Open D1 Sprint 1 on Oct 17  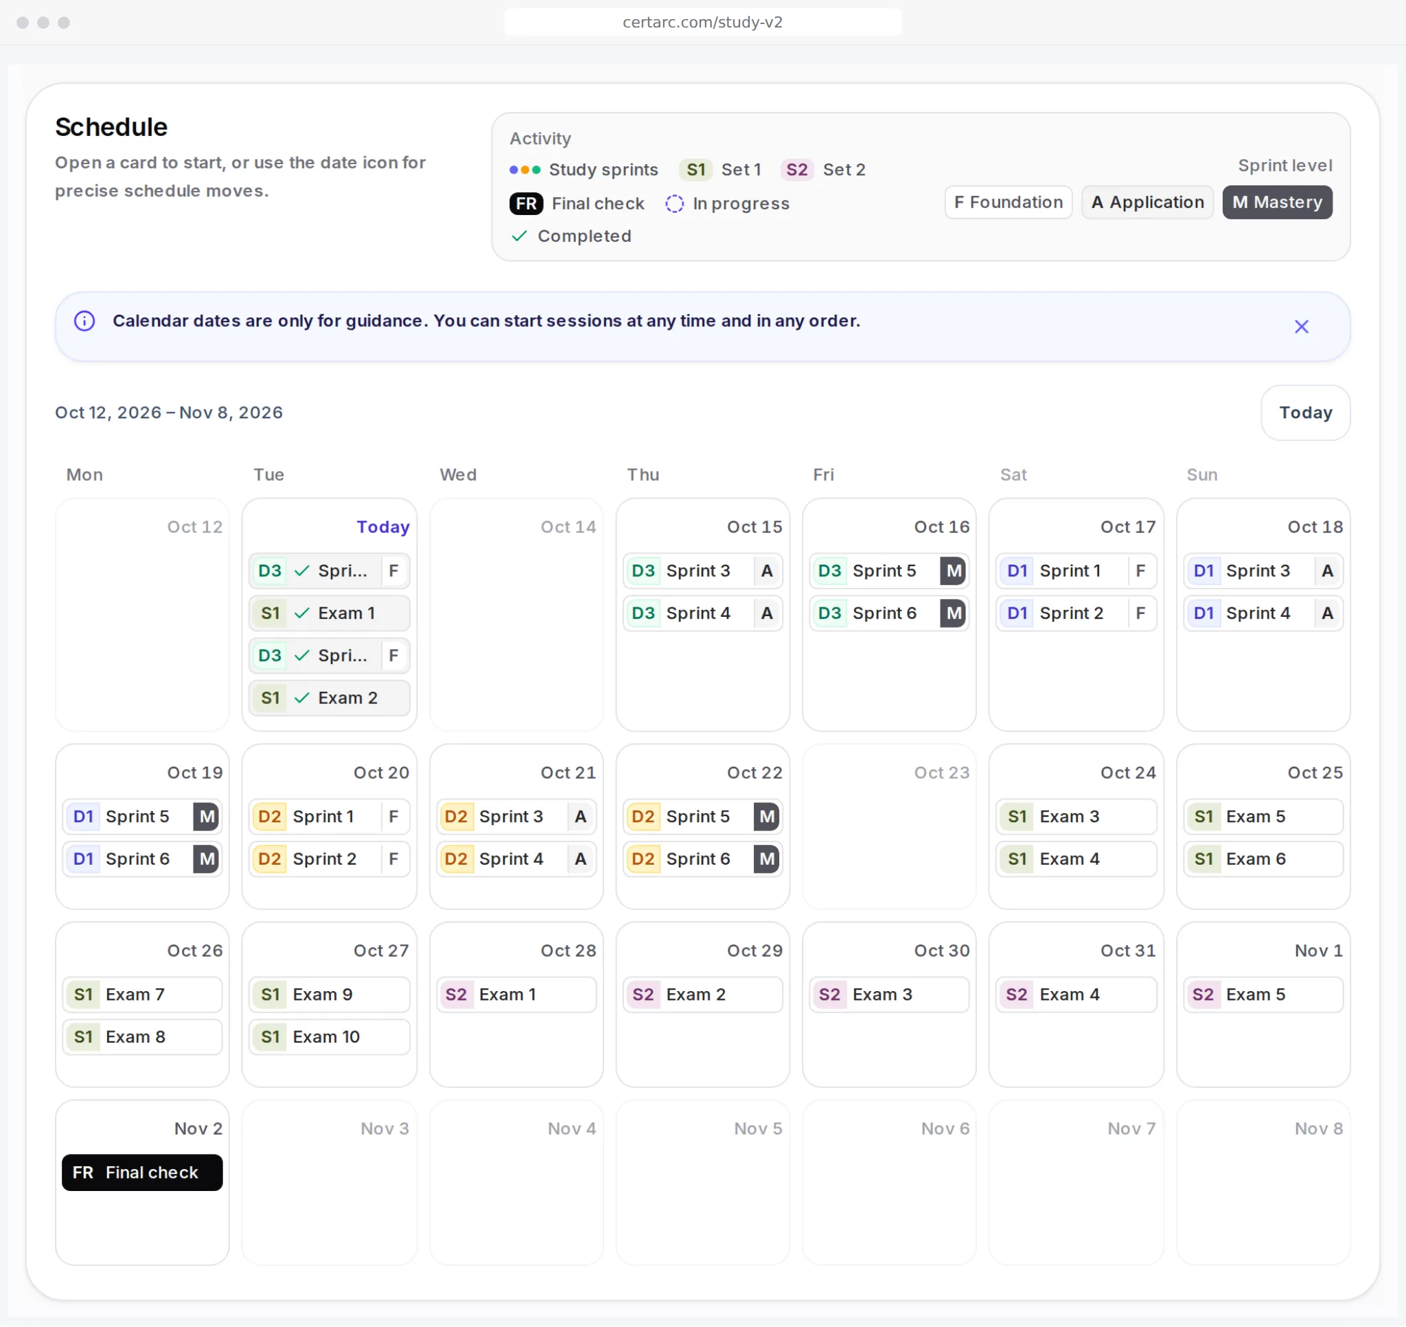coord(1076,571)
